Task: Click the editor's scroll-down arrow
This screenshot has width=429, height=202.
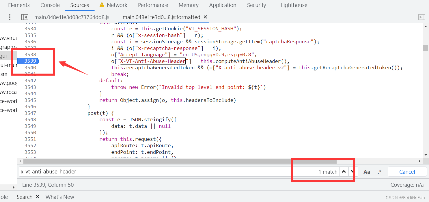Action: coord(426,155)
